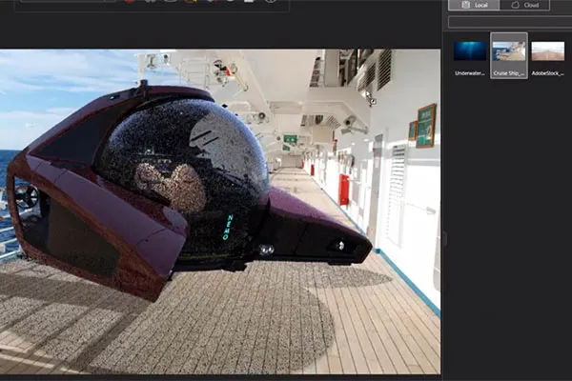Viewport: 572px width, 381px height.
Task: Select the submarine's glass dome in the viewport
Action: (x=182, y=173)
